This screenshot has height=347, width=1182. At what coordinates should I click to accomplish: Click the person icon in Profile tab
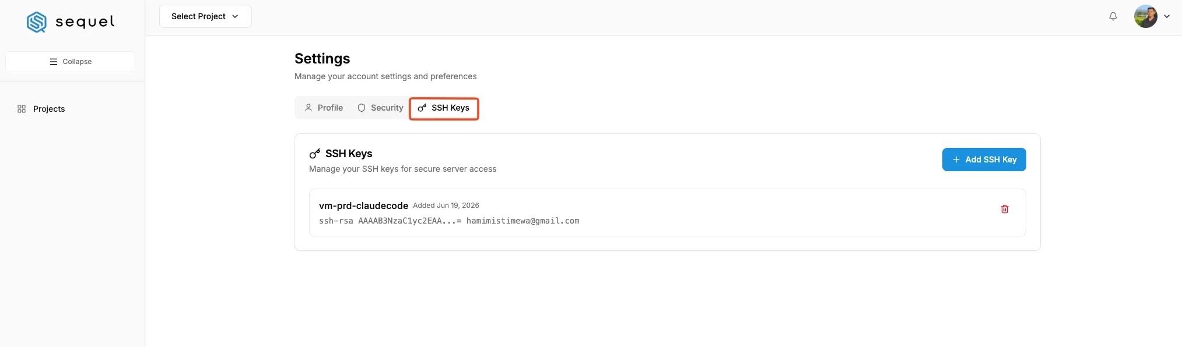tap(308, 108)
